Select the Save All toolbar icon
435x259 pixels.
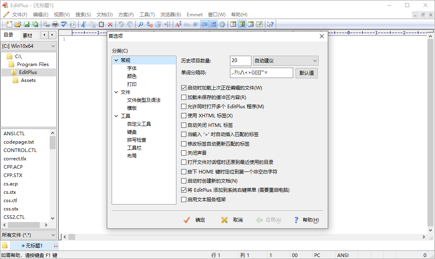35,24
